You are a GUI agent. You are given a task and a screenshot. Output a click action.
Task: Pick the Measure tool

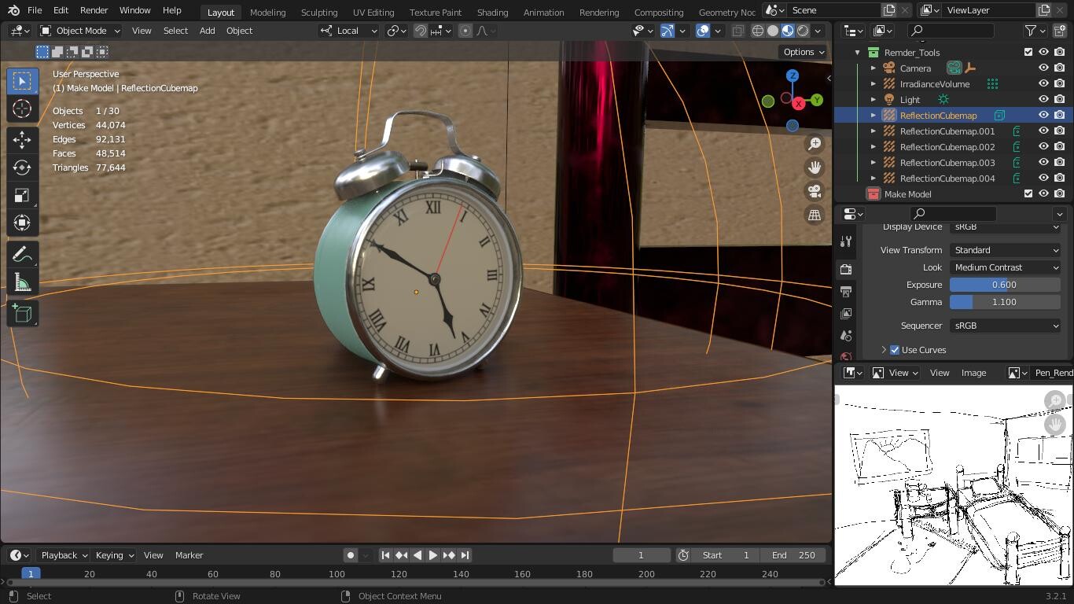tap(22, 283)
